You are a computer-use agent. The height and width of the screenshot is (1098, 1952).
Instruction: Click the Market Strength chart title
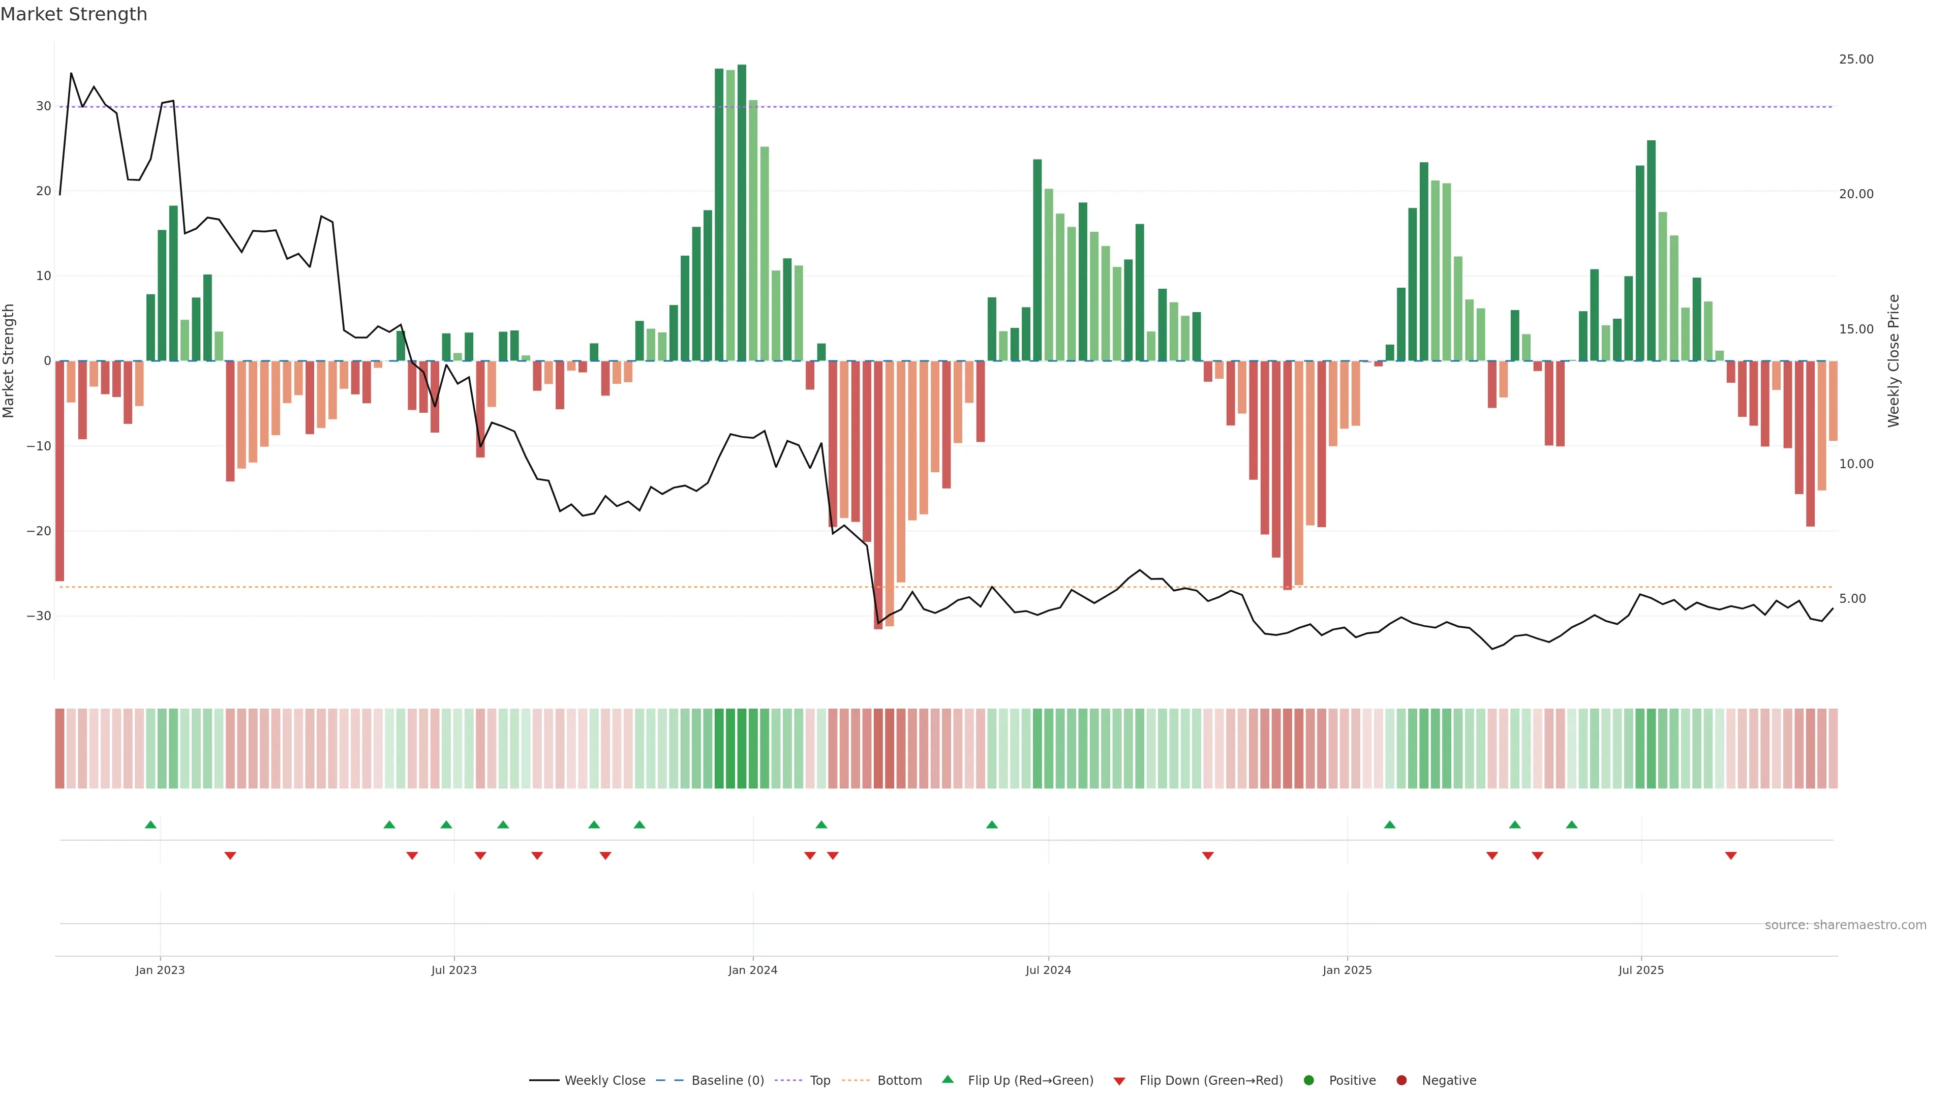pos(74,14)
